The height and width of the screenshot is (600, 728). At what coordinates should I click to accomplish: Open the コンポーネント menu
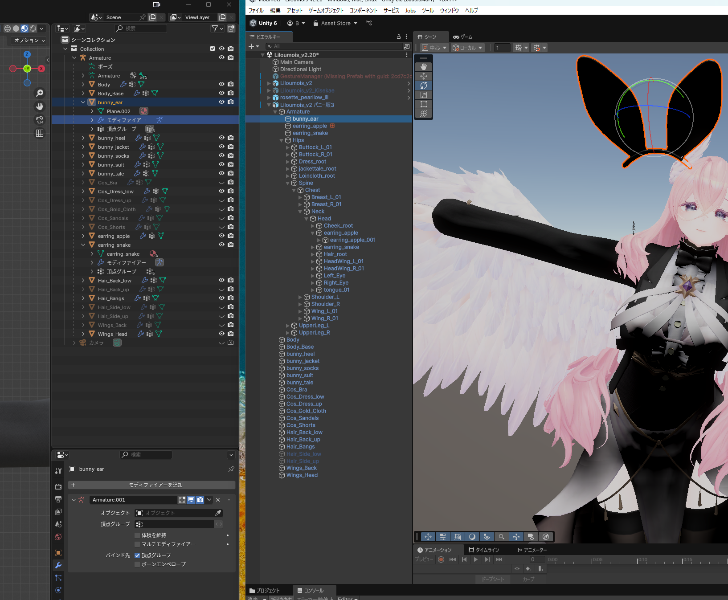coord(363,11)
